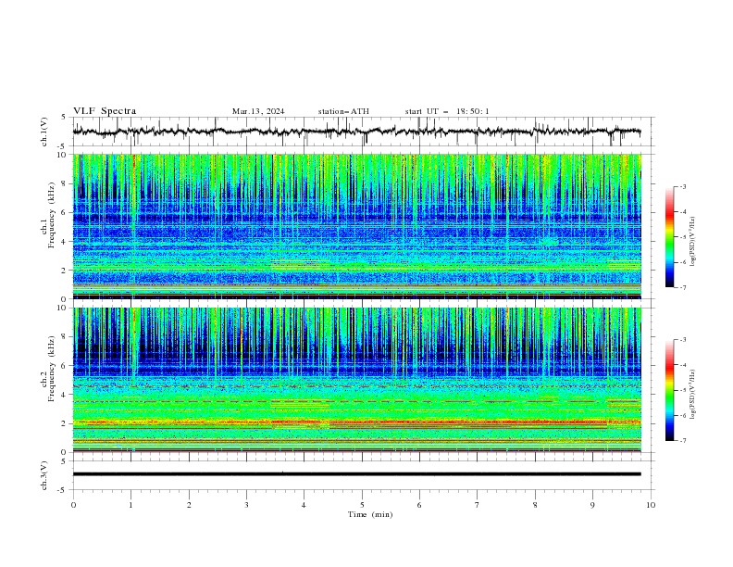This screenshot has width=733, height=567.
Task: Click the "2" kHz tick on ch.2 spectrogram
Action: pos(64,423)
